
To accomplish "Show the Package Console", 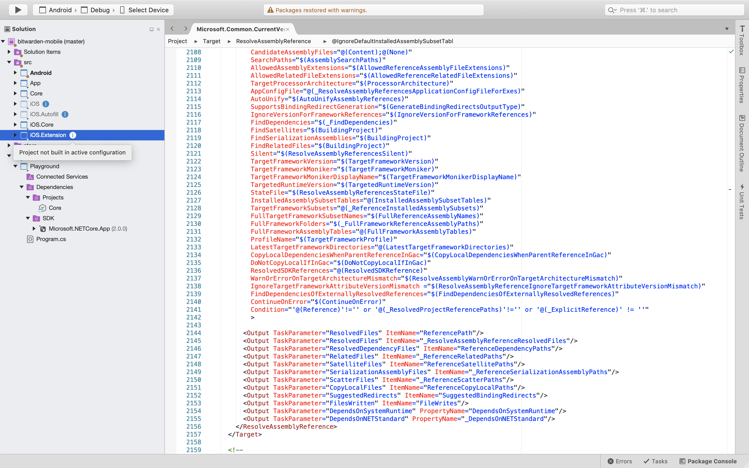I will coord(708,461).
